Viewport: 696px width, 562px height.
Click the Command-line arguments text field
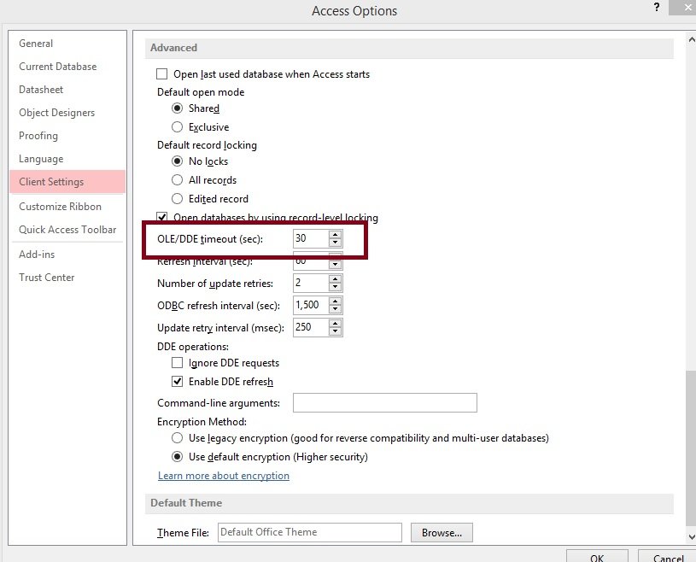point(384,402)
